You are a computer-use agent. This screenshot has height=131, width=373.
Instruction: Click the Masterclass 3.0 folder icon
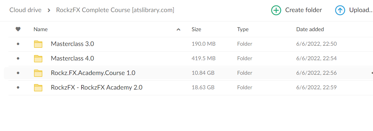[38, 44]
